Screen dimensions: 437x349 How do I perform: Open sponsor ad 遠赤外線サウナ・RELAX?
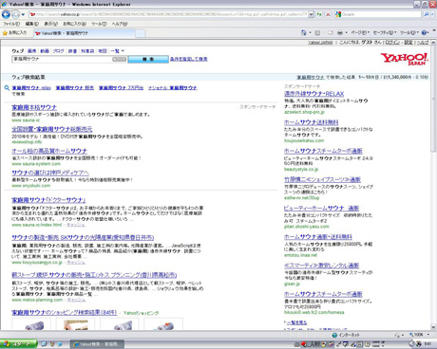click(x=313, y=94)
